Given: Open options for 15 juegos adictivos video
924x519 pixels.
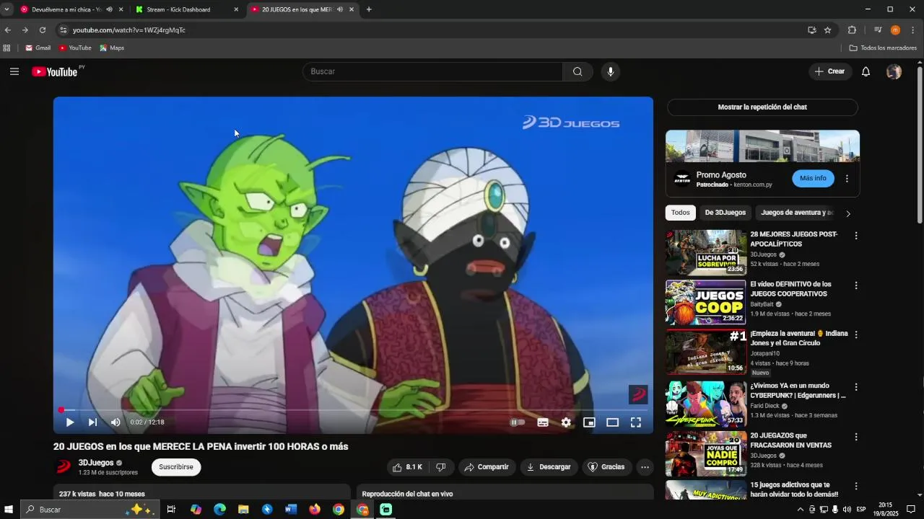Looking at the screenshot, I should 856,487.
